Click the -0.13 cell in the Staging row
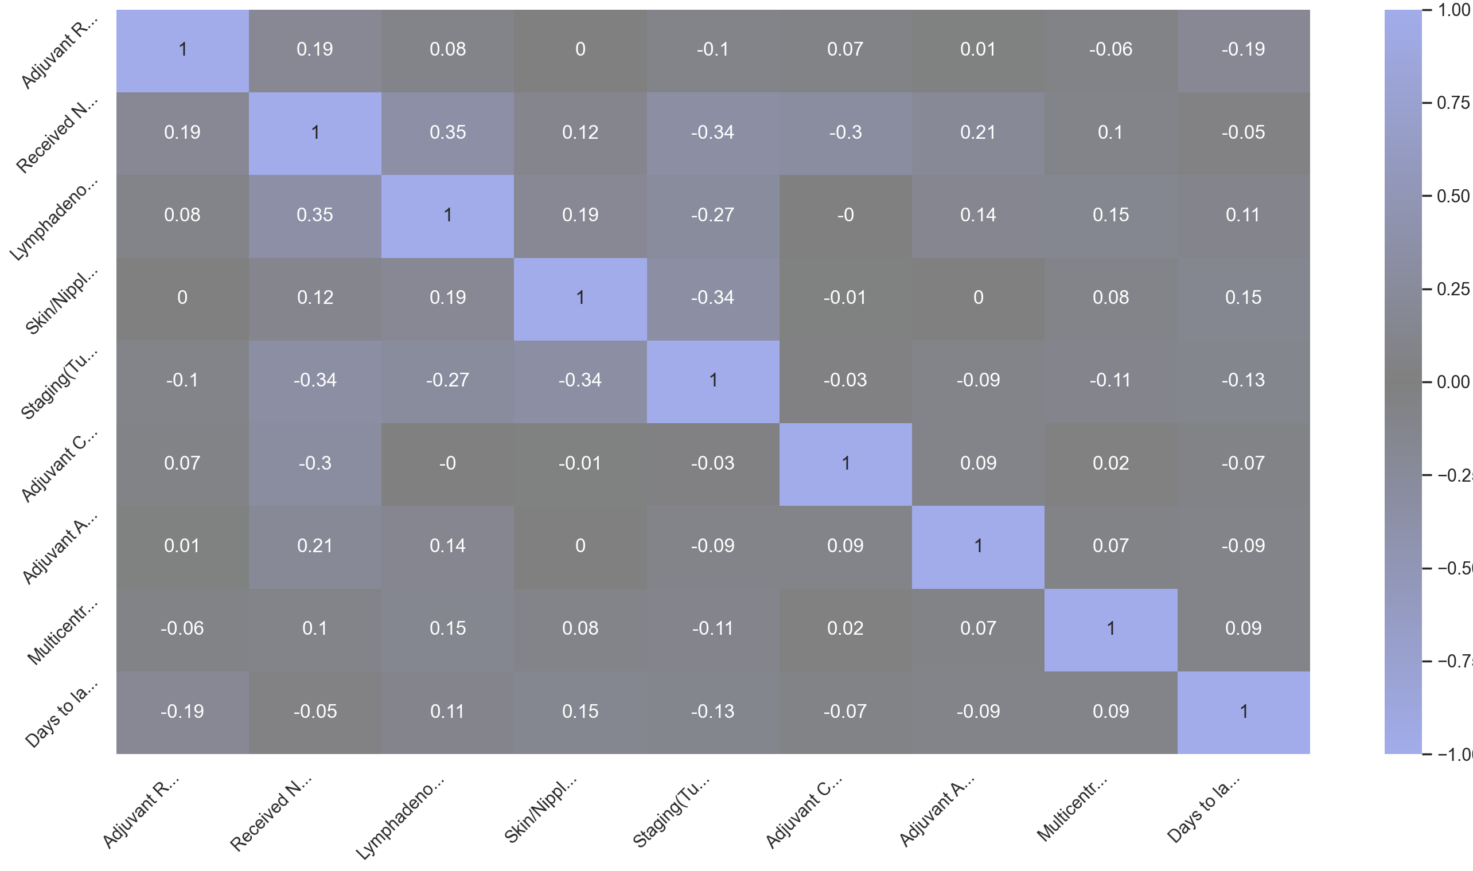1473x871 pixels. point(1243,380)
